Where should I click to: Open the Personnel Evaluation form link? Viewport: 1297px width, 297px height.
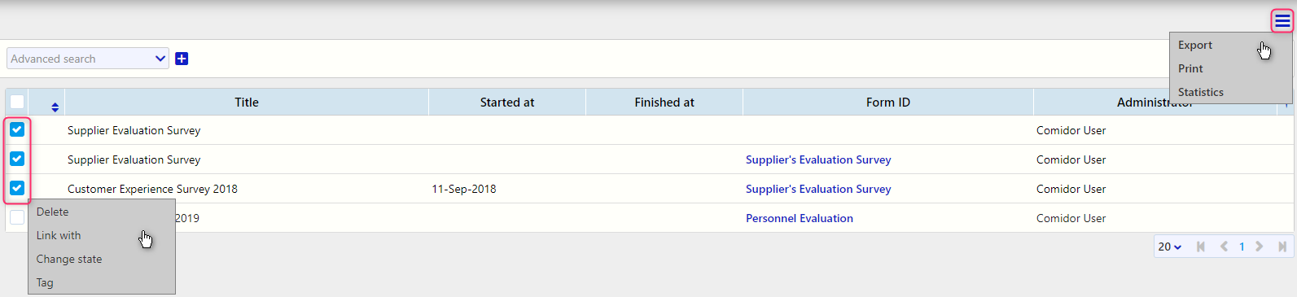800,218
